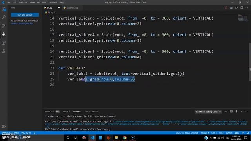251x141 pixels.
Task: Click the Run and Debug button
Action: [x=25, y=15]
